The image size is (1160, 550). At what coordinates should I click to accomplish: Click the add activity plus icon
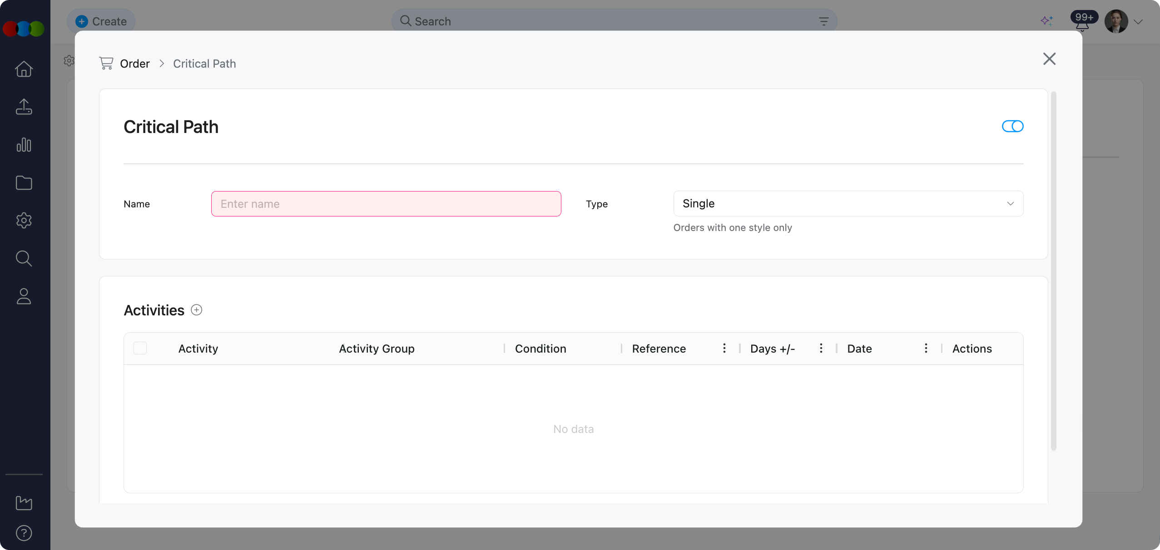click(196, 310)
